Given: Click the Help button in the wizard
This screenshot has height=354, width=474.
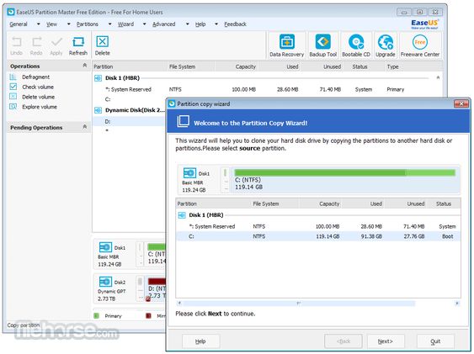Looking at the screenshot, I should 200,341.
